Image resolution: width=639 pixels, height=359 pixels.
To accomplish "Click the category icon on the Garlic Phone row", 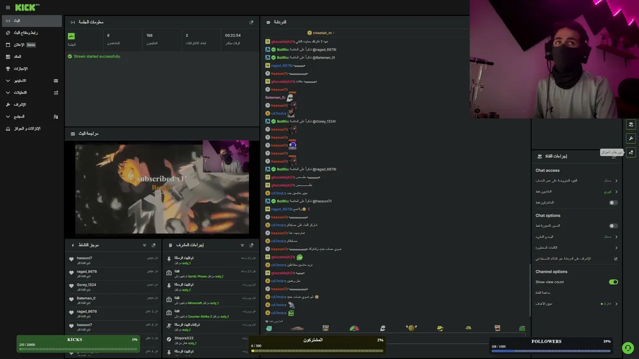I will (x=169, y=273).
